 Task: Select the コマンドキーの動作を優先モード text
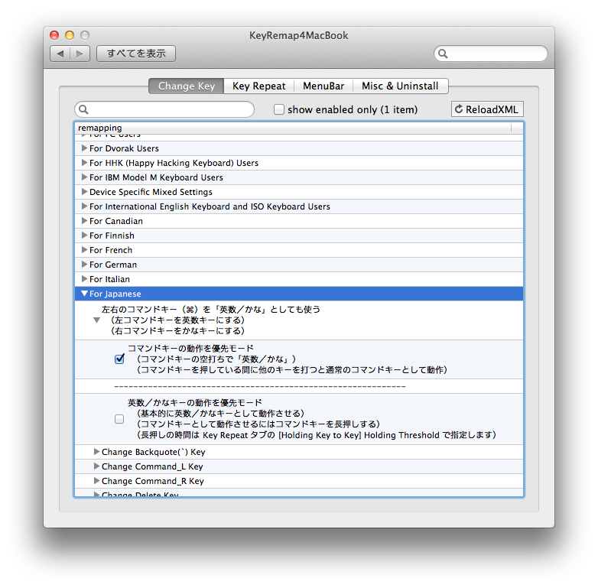190,348
